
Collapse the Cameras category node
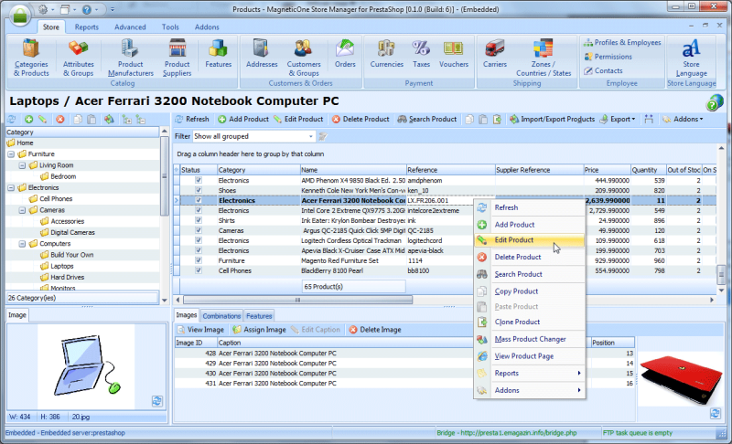tap(22, 210)
